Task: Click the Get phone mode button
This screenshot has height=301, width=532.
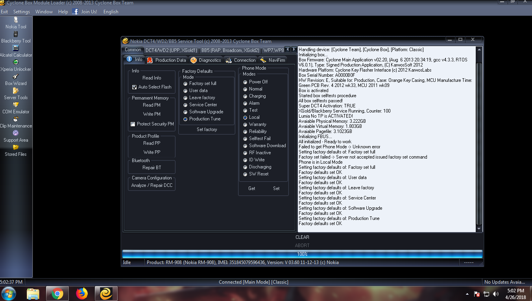Action: point(252,188)
